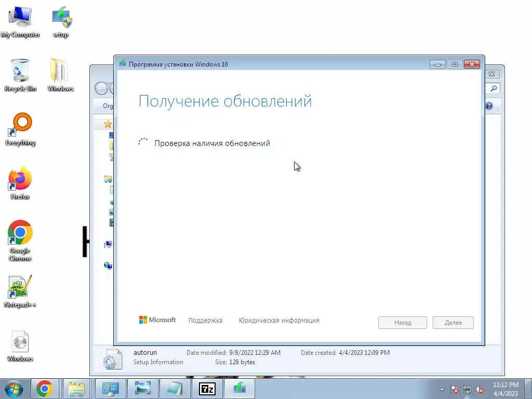Click Далее button in setup
Screen dimensions: 532x399
pos(453,323)
